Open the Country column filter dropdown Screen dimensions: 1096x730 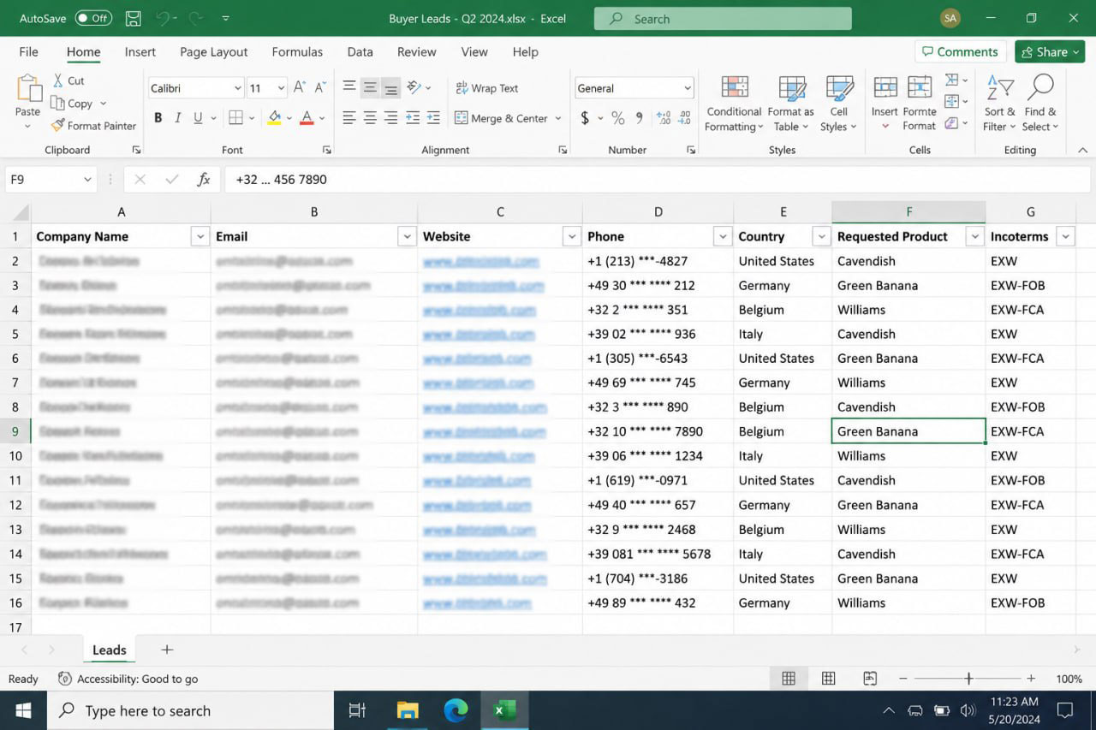click(821, 237)
